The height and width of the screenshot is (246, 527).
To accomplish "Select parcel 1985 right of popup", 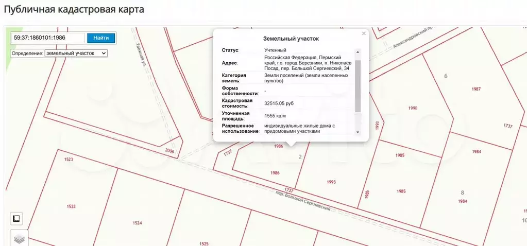I will tap(400, 155).
